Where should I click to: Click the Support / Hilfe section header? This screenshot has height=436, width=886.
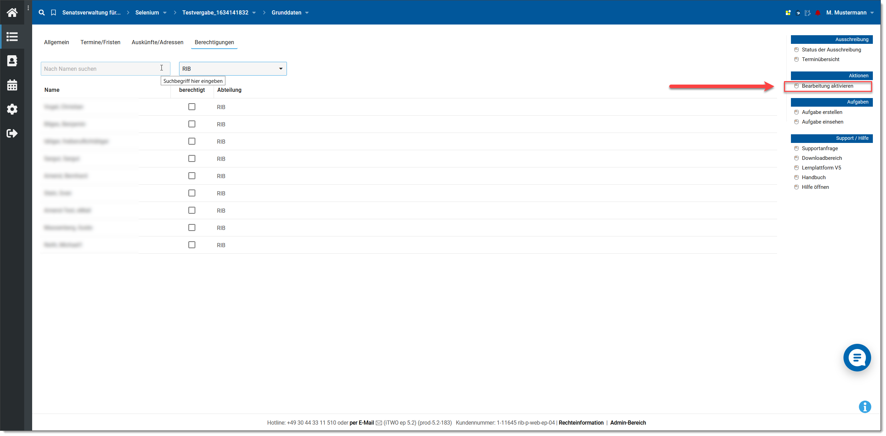point(832,138)
